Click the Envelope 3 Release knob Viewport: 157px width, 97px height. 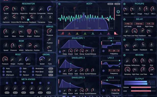tap(93, 90)
